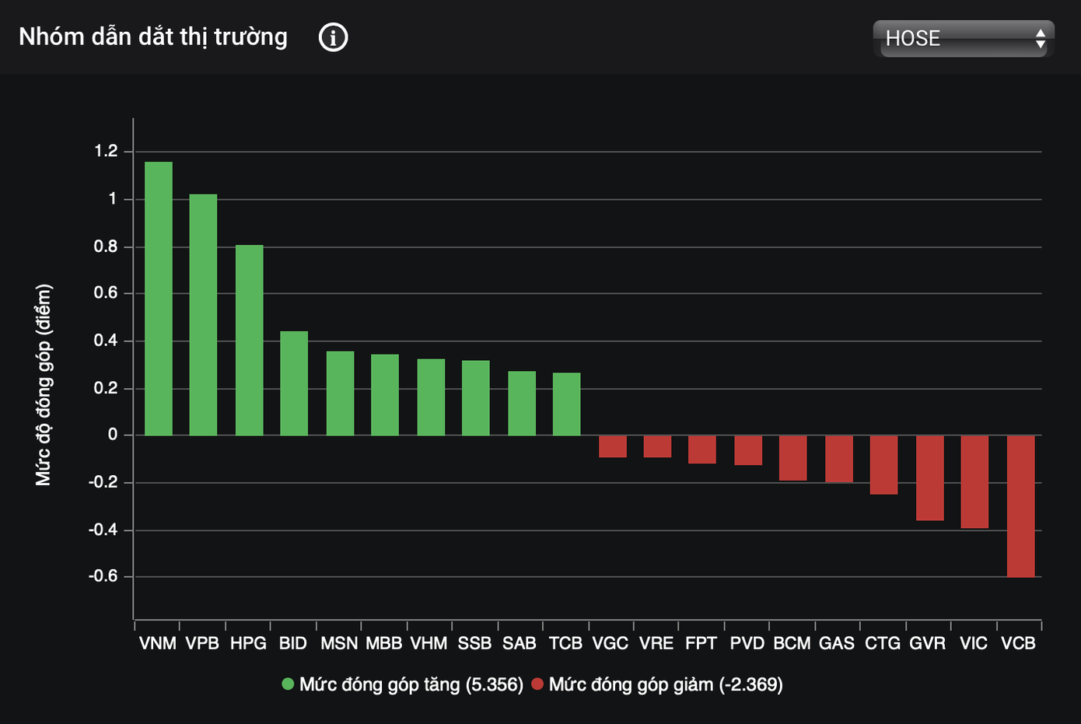The image size is (1081, 724).
Task: Select the VCB red bar
Action: tap(1020, 506)
